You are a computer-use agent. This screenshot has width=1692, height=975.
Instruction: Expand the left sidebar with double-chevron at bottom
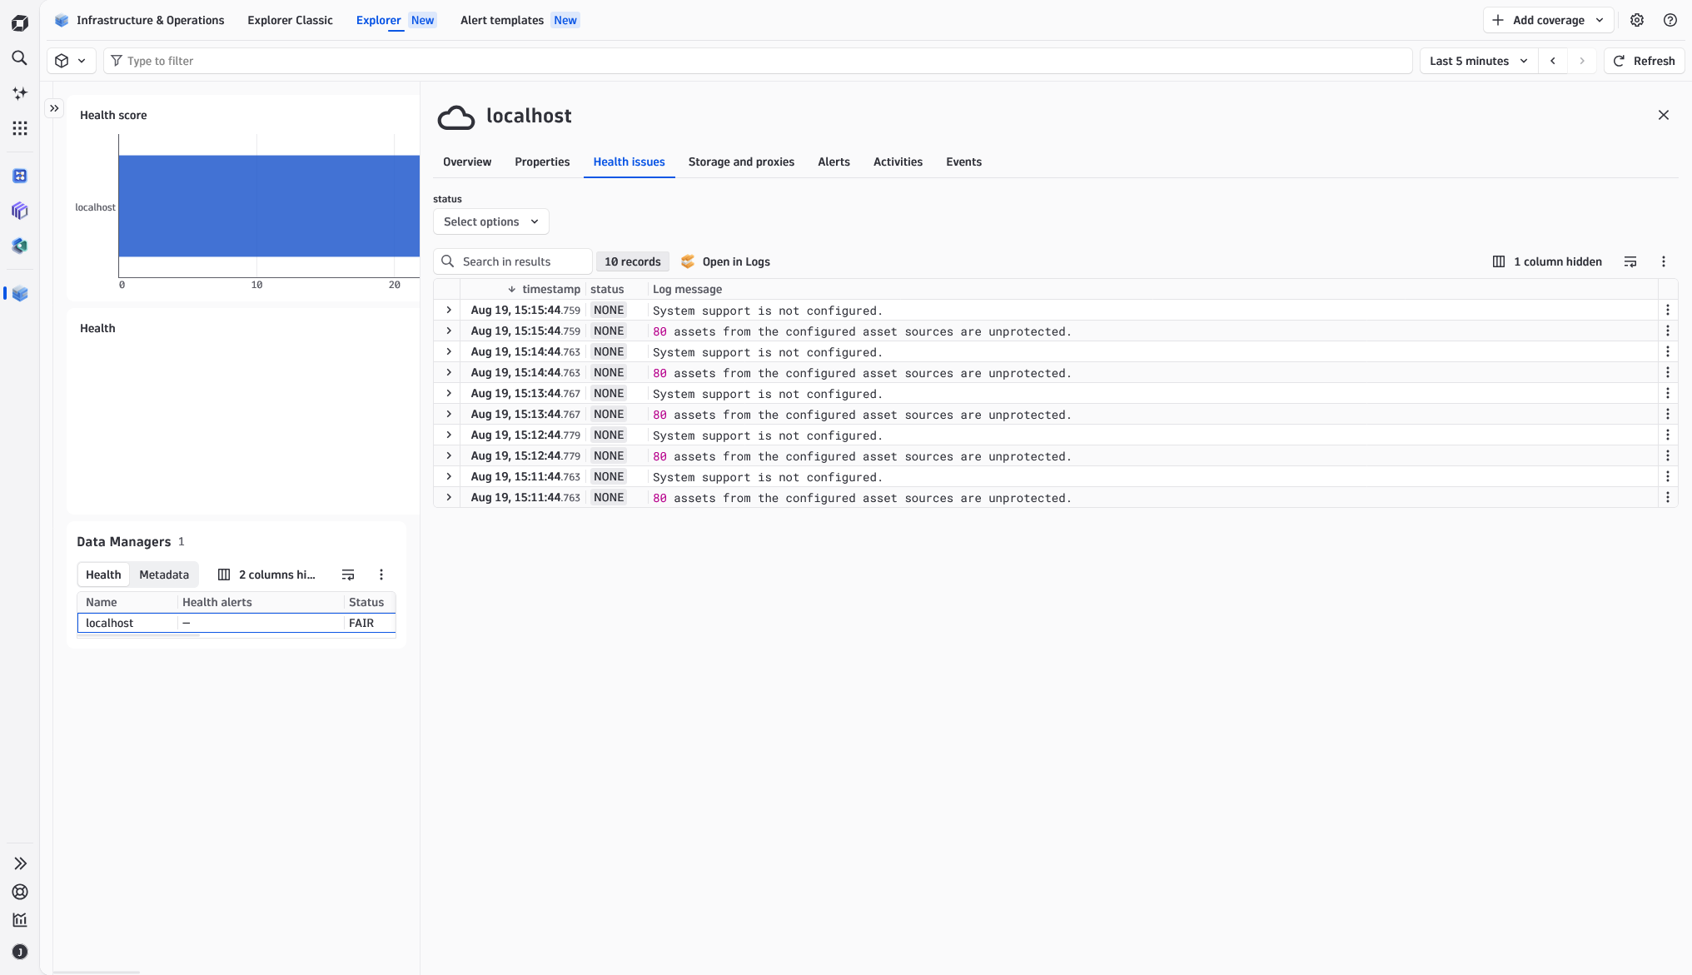click(20, 863)
